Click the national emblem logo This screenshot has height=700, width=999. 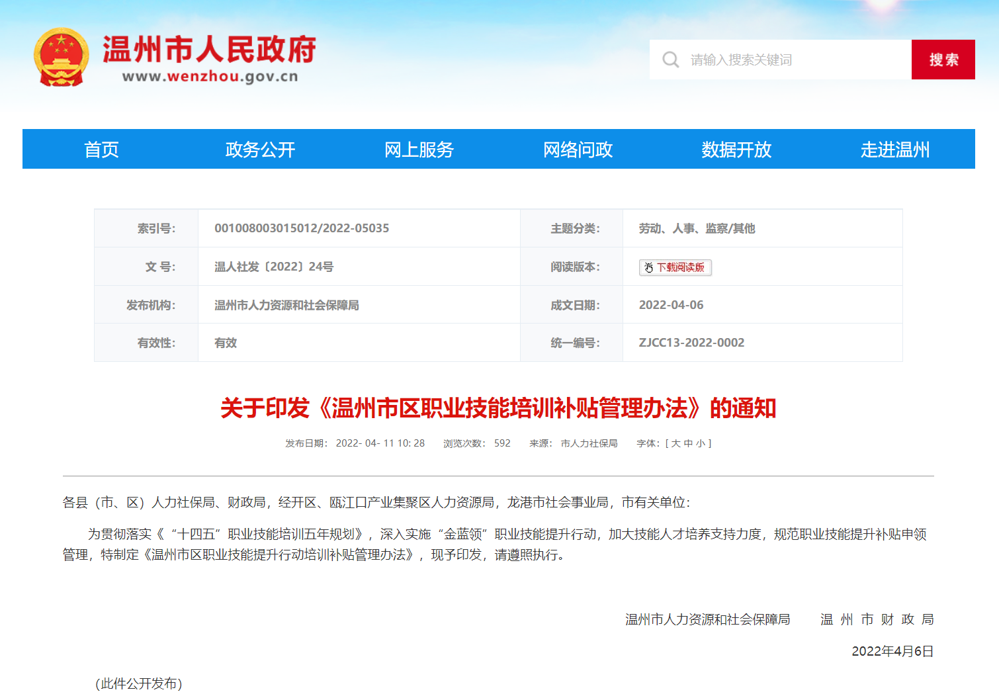point(61,58)
